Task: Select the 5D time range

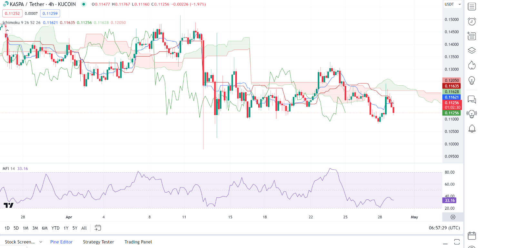Action: [x=16, y=228]
